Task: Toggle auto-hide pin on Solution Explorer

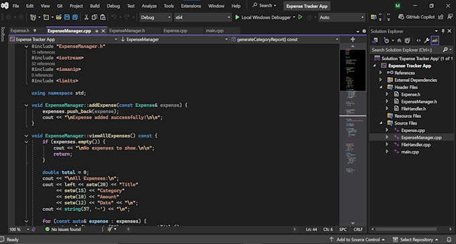Action: 443,31
